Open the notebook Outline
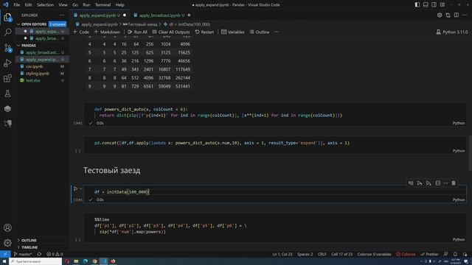This screenshot has width=472, height=265. point(260,32)
